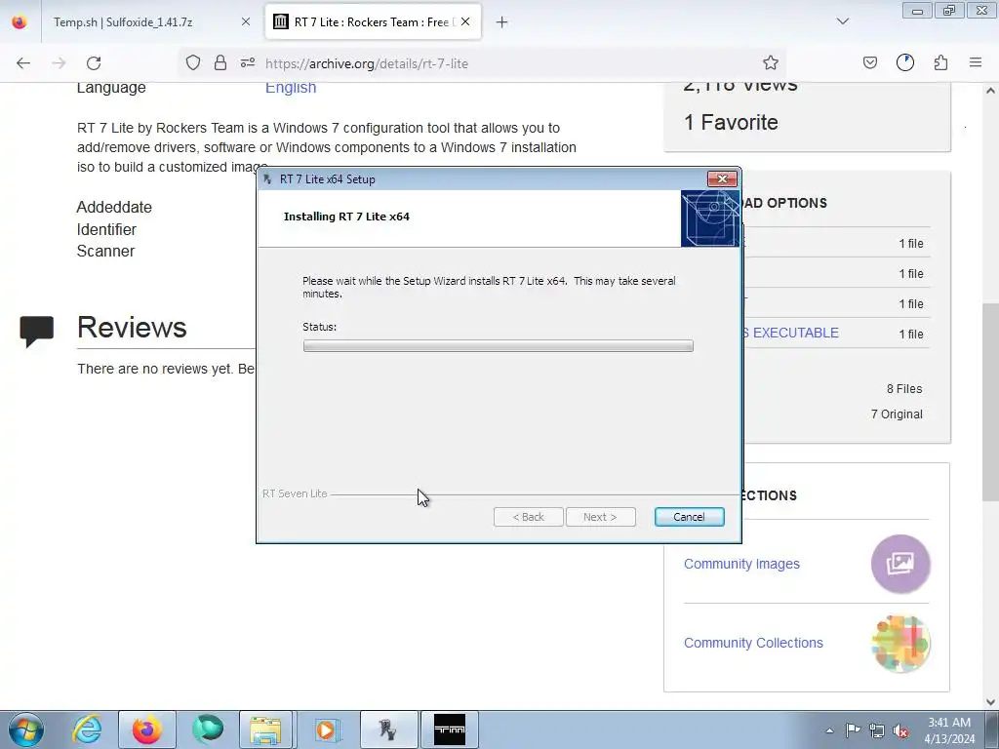Click the Firefox back arrow
Screen dimensions: 999x749
[x=23, y=63]
